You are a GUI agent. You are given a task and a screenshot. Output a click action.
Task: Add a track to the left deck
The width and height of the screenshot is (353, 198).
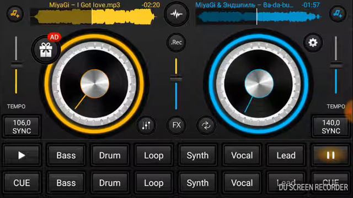coord(15,14)
